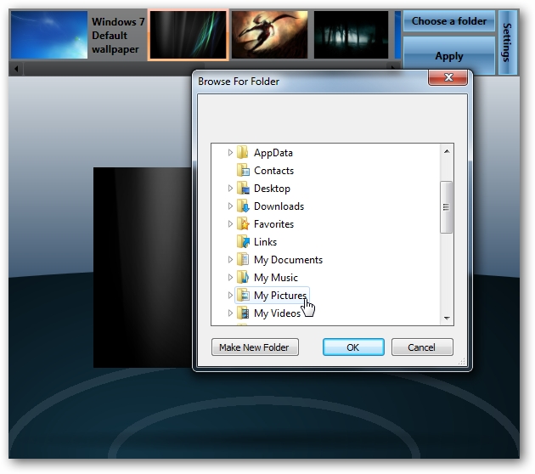Screen dimensions: 535x474
Task: Select the Windows 7 Default wallpaper thumbnail
Action: [x=49, y=35]
